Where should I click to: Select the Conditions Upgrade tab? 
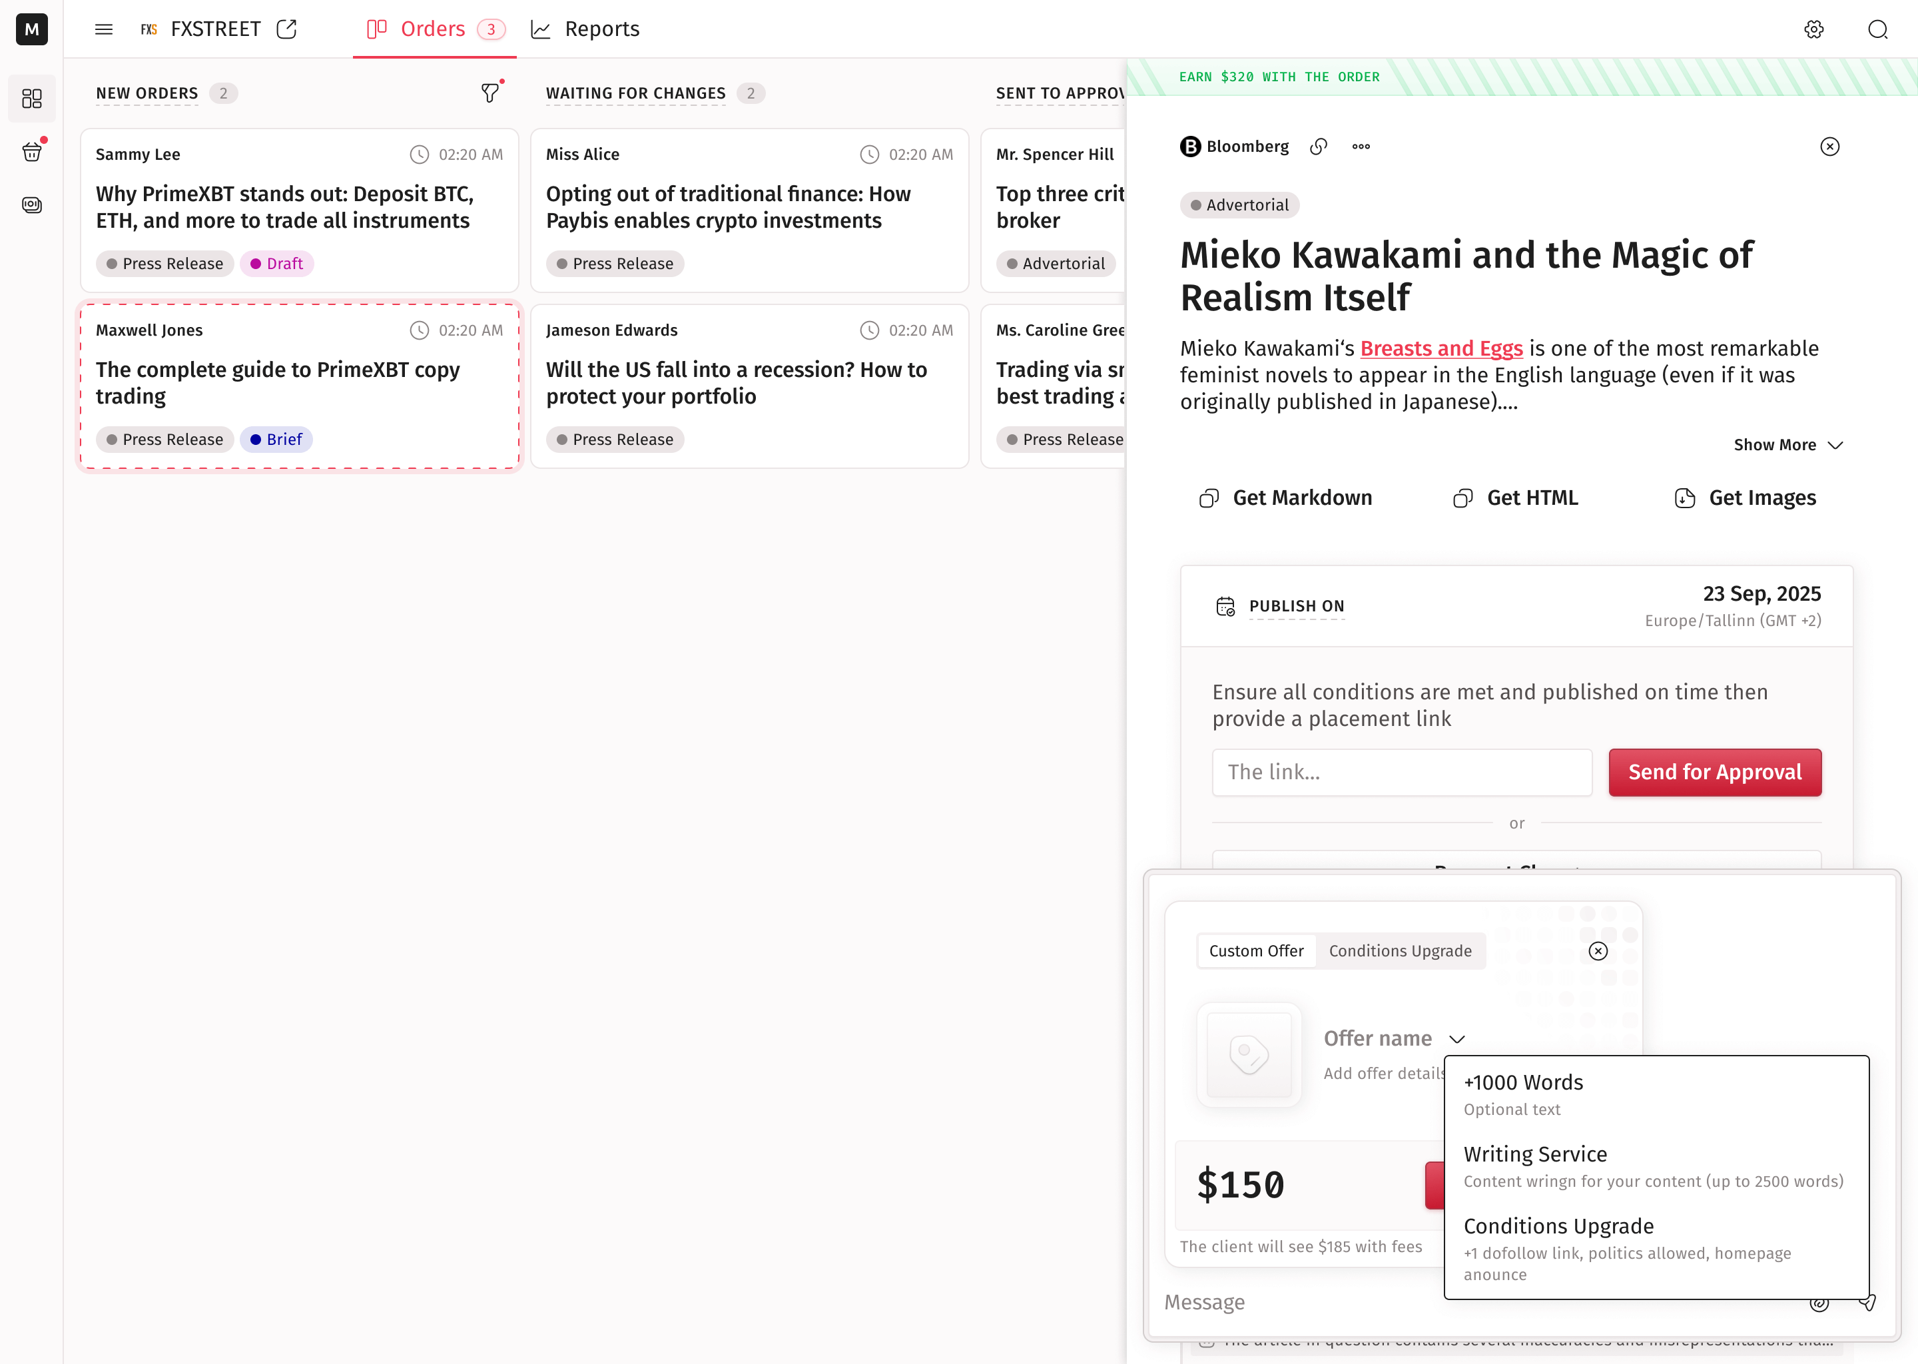coord(1400,951)
